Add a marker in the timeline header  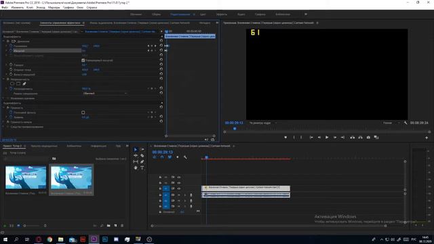[178, 157]
